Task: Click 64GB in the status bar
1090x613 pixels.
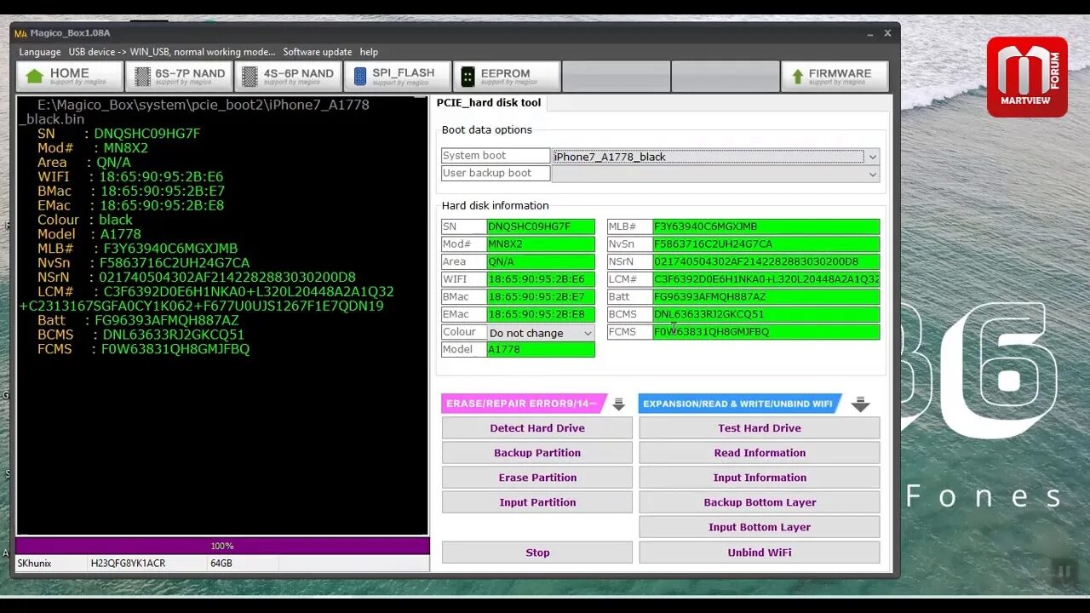Action: pos(221,564)
